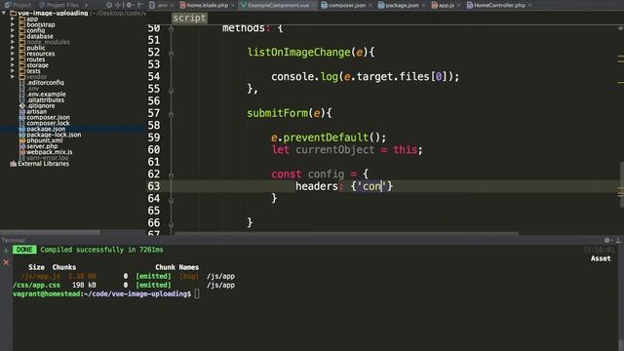Screen dimensions: 624x351
Task: Click the editor vertical scrollbar thumb
Action: (x=622, y=185)
